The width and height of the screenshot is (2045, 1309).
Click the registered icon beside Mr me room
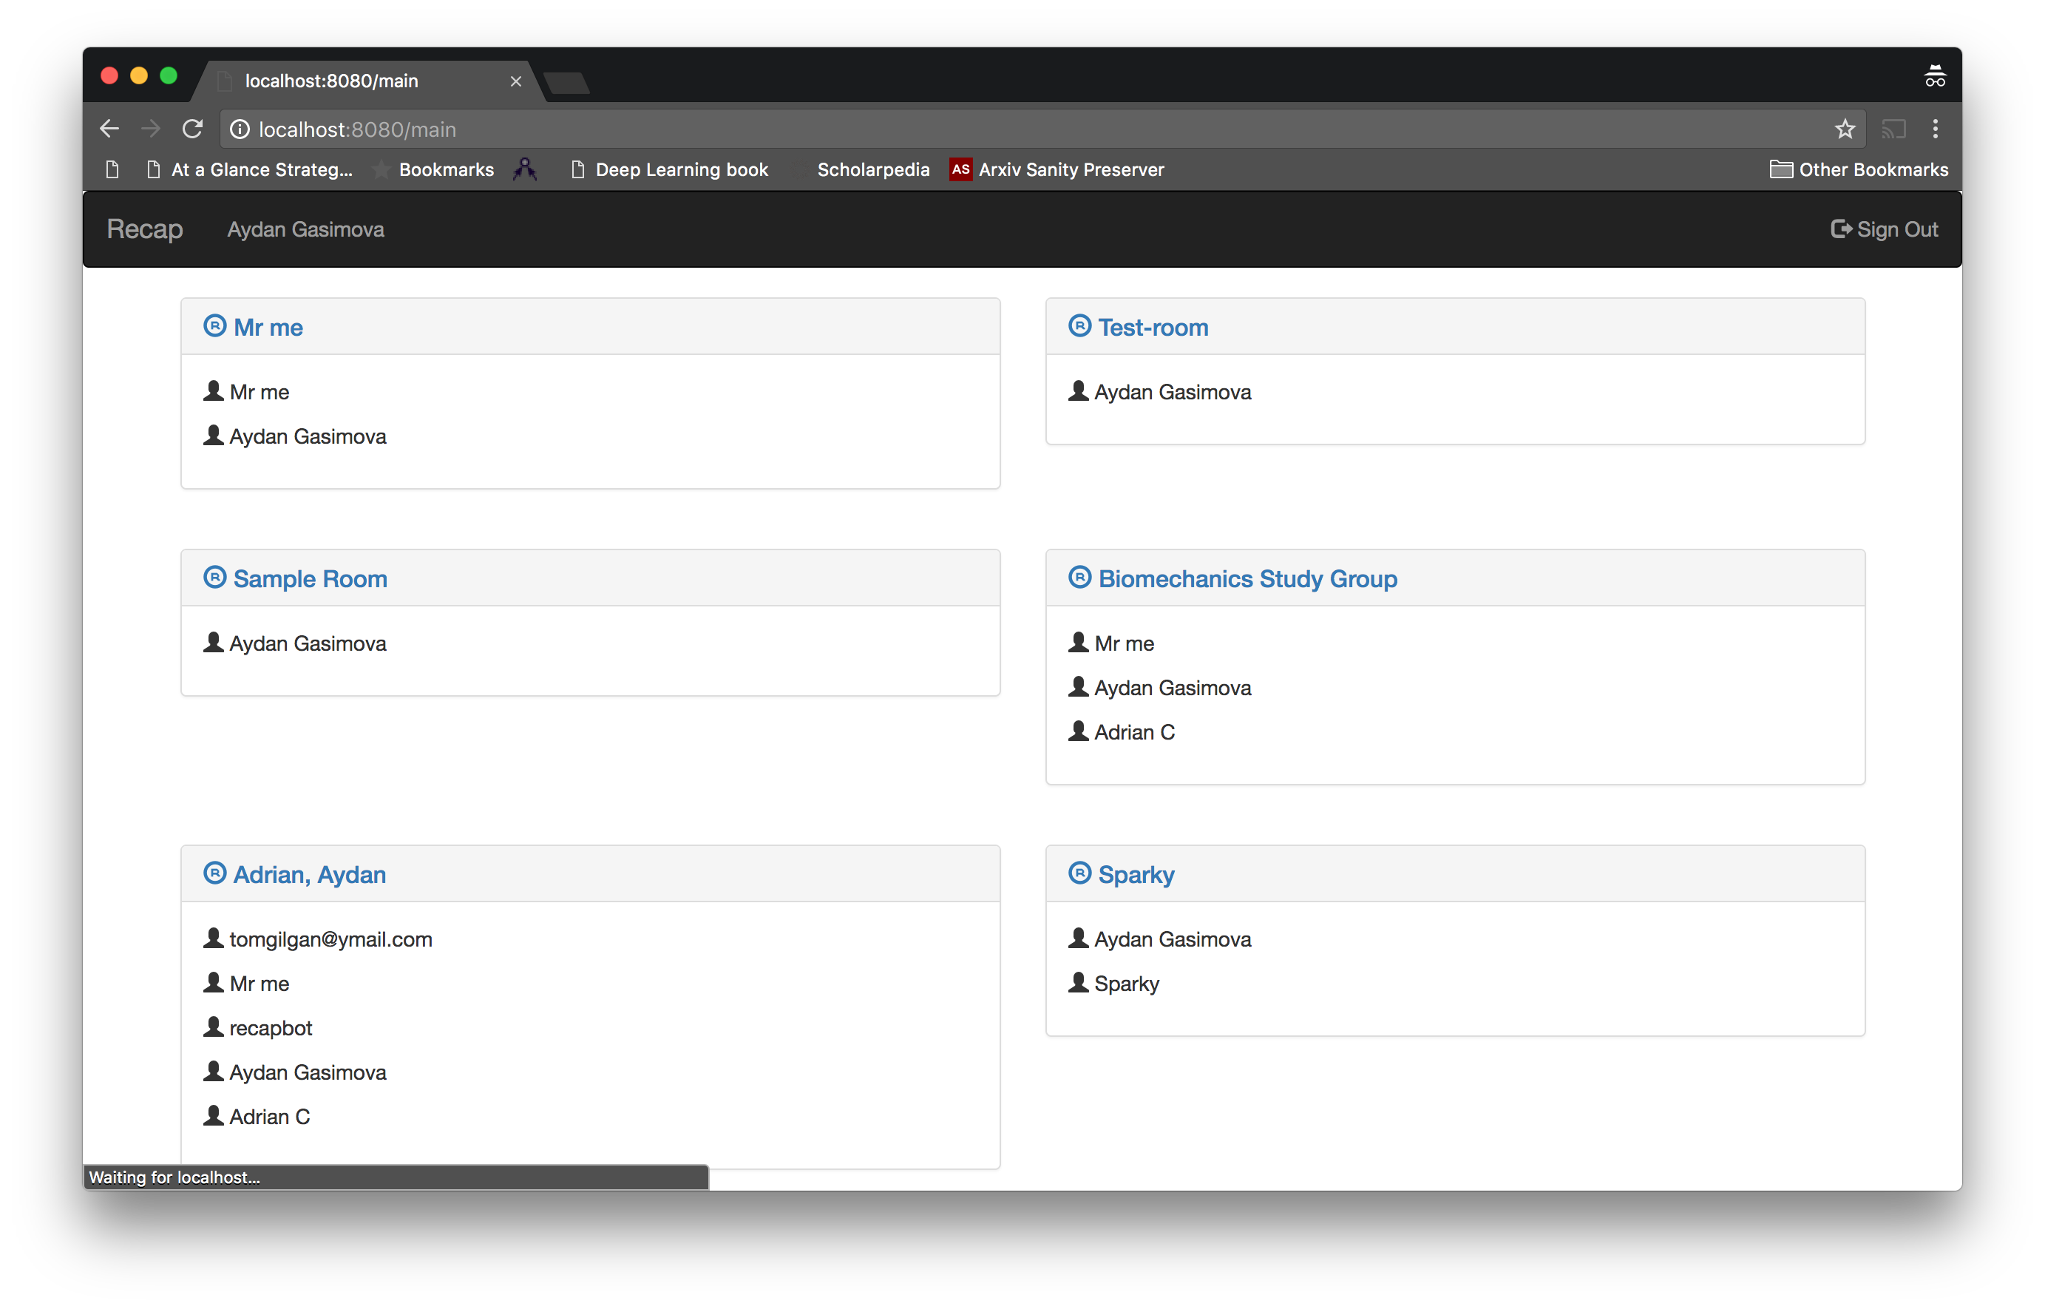215,325
